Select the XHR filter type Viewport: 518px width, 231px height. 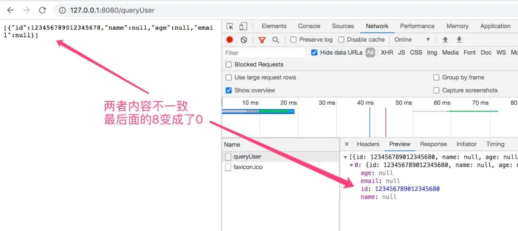tap(387, 52)
